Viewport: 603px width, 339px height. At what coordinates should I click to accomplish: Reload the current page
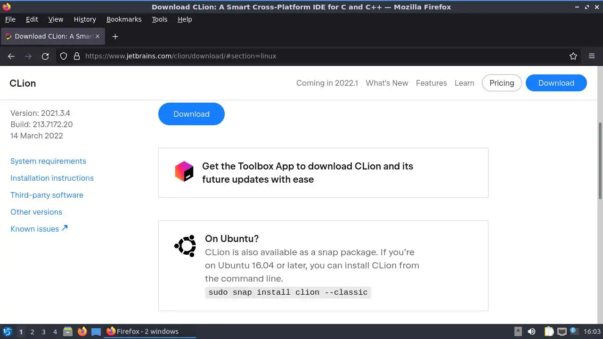pos(45,56)
